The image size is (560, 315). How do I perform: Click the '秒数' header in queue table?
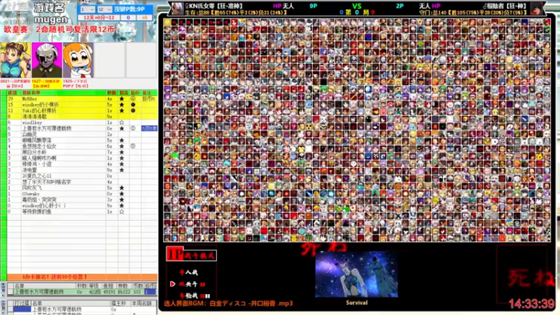point(111,93)
